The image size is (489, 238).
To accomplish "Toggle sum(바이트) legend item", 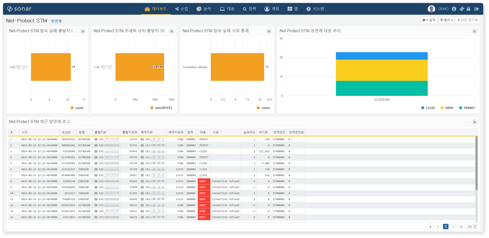I will [x=161, y=108].
